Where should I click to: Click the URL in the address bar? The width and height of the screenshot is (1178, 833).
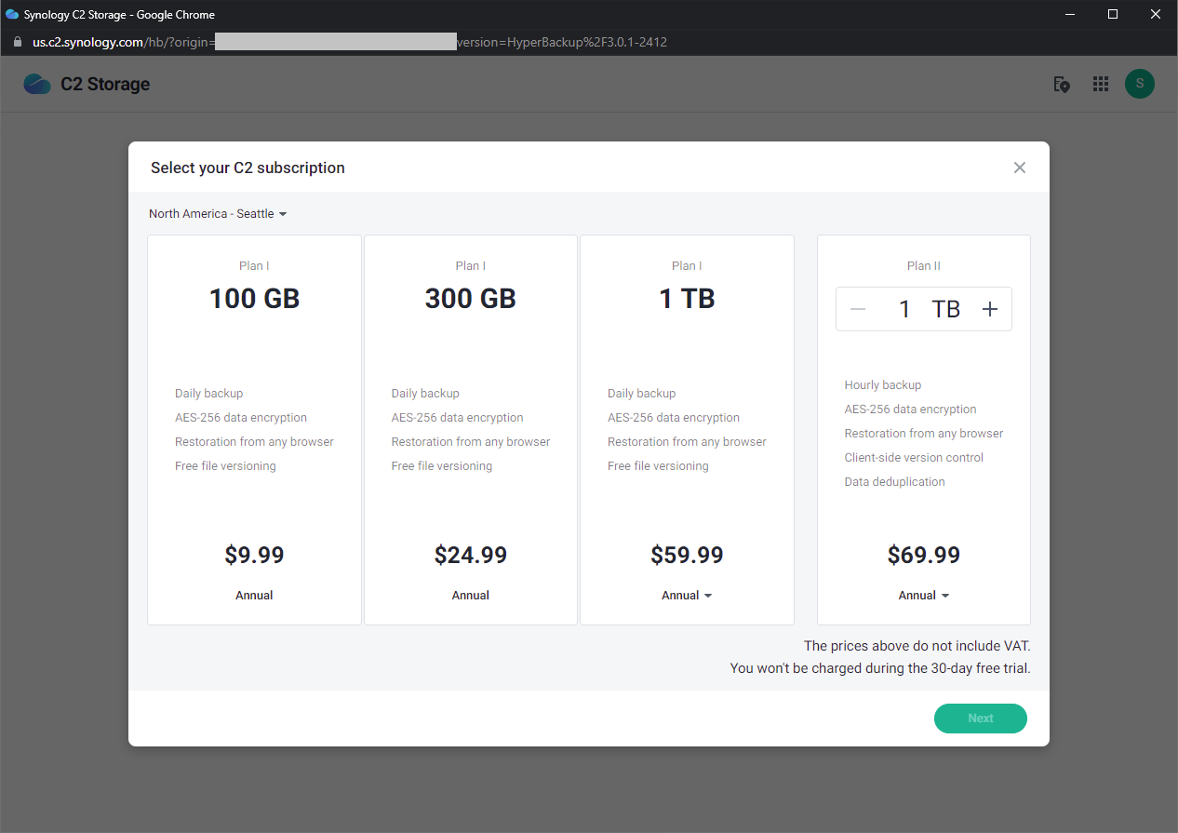click(x=350, y=42)
